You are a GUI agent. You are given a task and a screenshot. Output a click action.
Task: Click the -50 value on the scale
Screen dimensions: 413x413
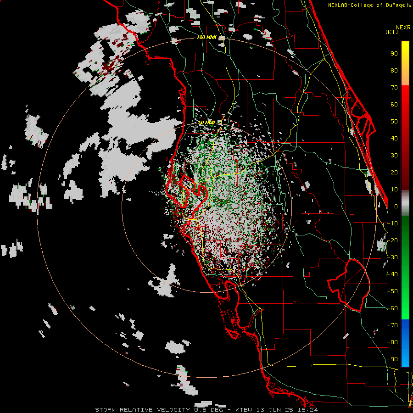click(x=392, y=291)
